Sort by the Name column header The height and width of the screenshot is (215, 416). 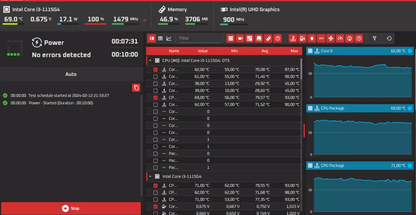(174, 51)
